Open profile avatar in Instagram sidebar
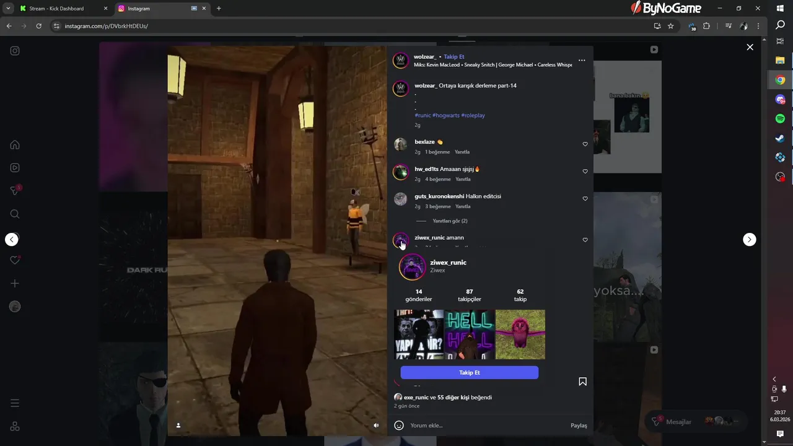This screenshot has width=793, height=446. (15, 307)
